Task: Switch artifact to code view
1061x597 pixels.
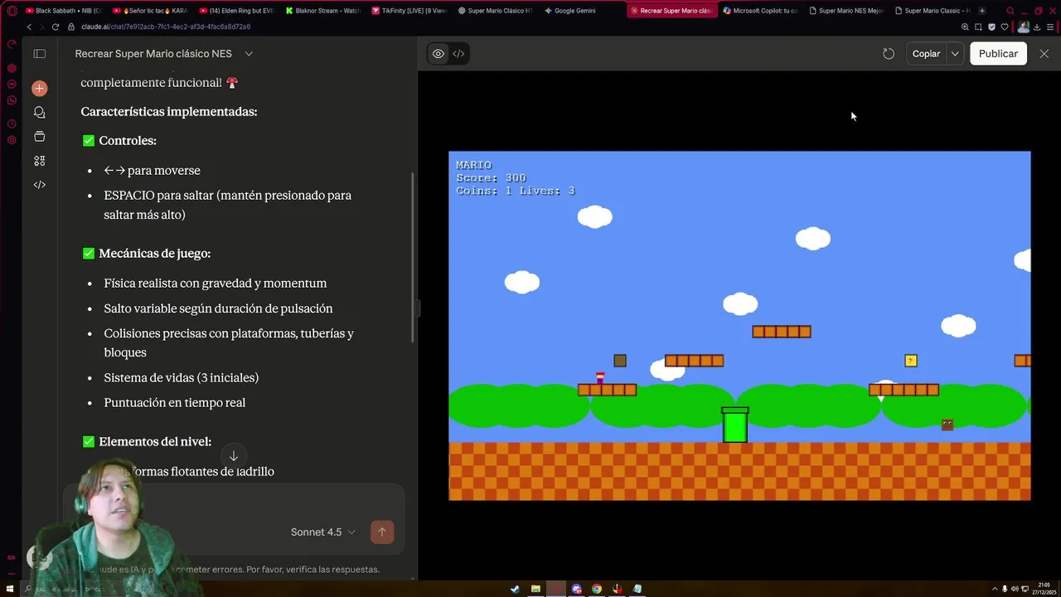Action: (x=458, y=54)
